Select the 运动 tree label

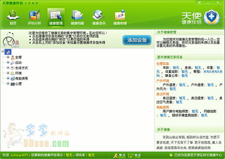tap(18, 63)
